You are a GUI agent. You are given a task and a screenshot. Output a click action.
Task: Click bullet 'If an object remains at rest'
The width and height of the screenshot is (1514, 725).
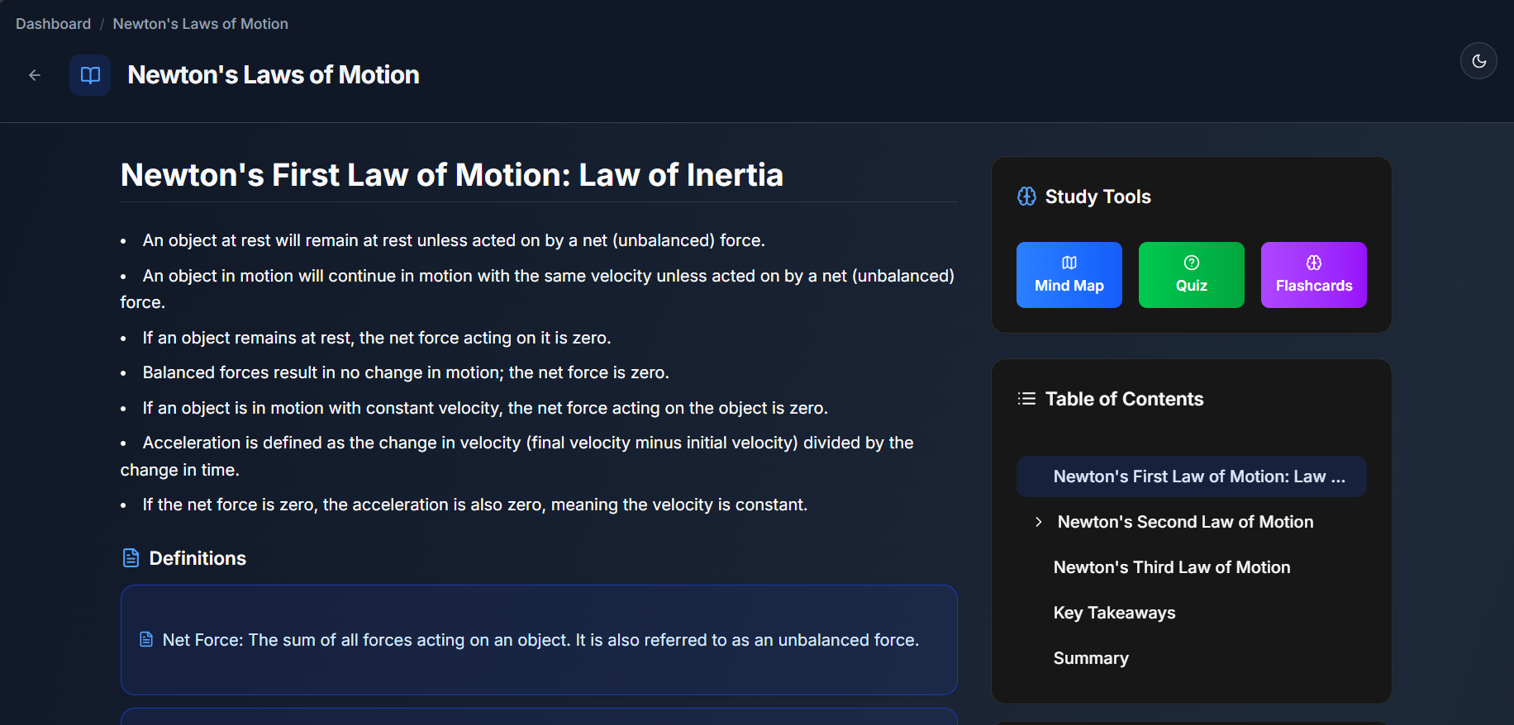[377, 338]
